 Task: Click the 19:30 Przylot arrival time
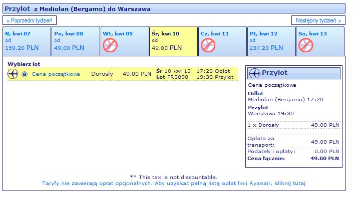215,77
